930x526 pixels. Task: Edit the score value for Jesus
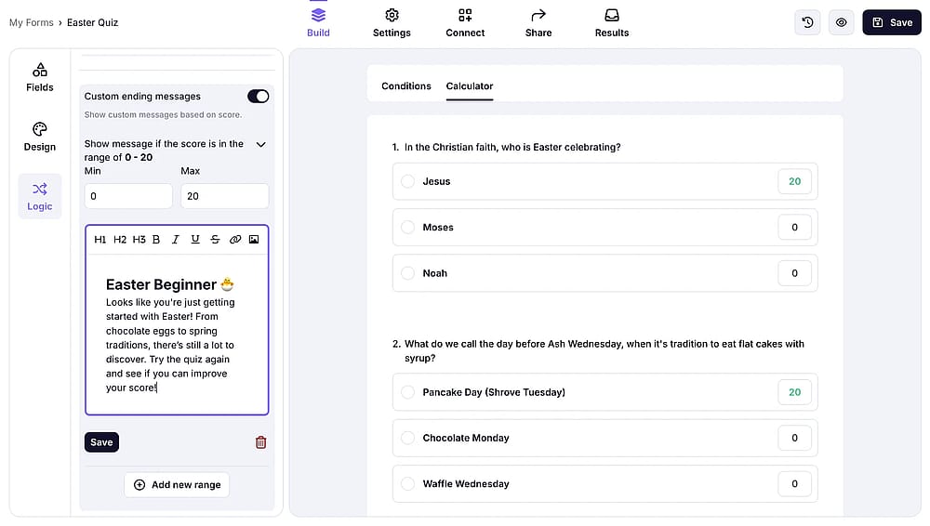(794, 181)
